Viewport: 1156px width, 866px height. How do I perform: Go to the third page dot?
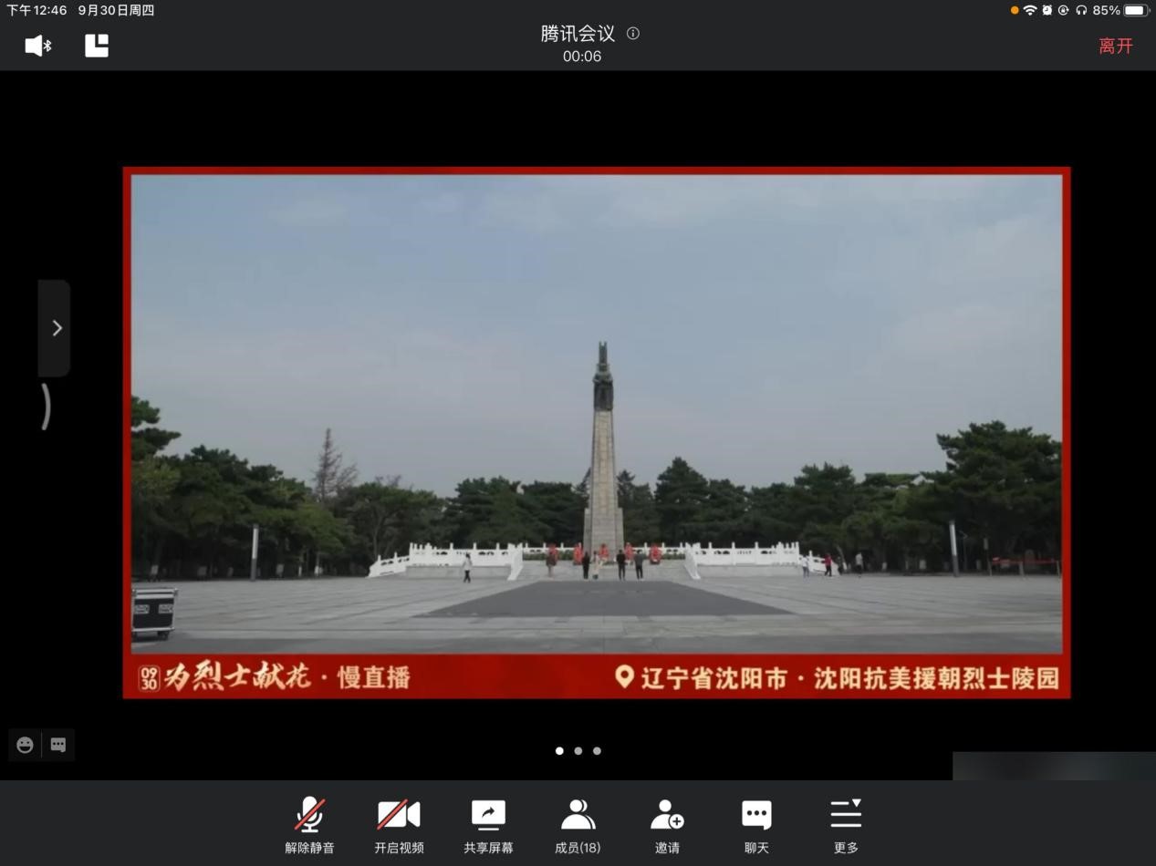598,751
